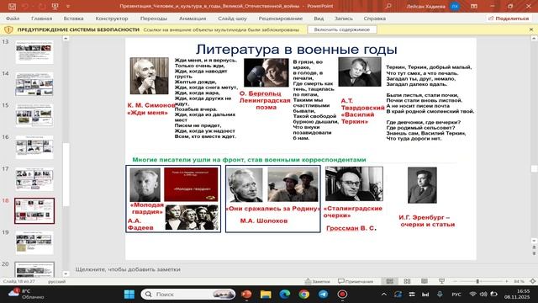The image size is (538, 303).
Task: Switch to the Анимация tab
Action: tap(193, 19)
